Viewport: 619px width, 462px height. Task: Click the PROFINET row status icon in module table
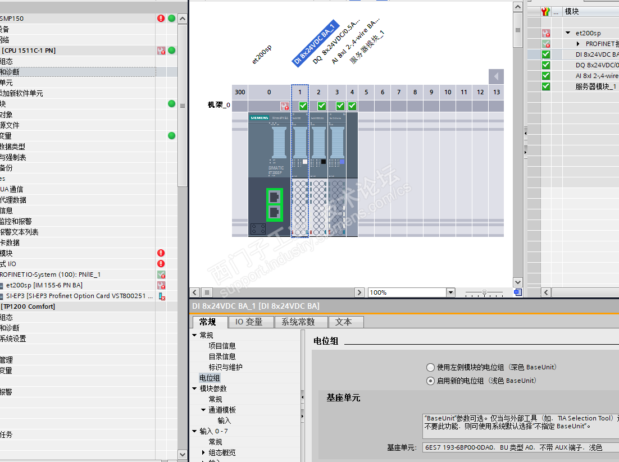(546, 44)
